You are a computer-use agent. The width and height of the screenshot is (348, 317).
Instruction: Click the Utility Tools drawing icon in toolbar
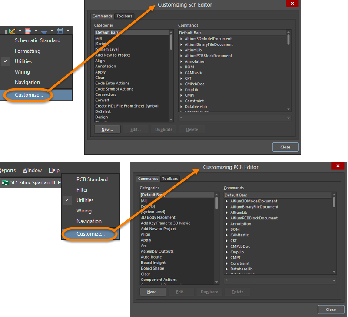pyautogui.click(x=12, y=31)
